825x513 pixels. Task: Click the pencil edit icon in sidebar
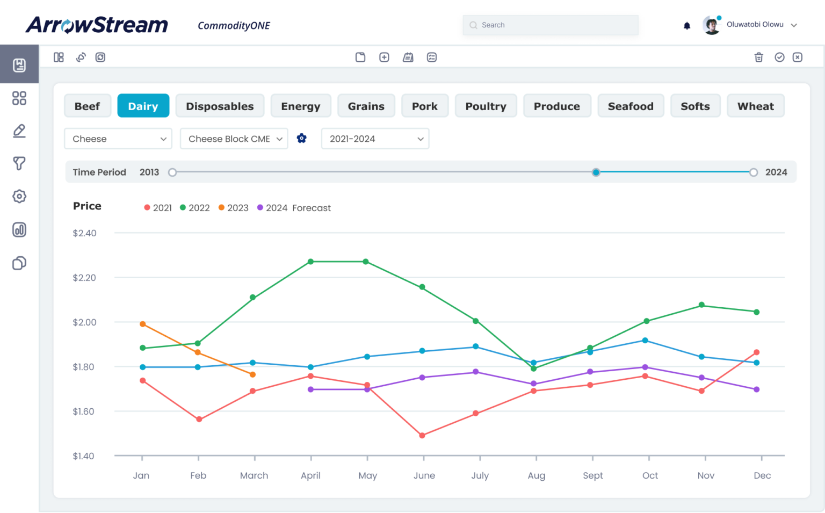pyautogui.click(x=19, y=131)
